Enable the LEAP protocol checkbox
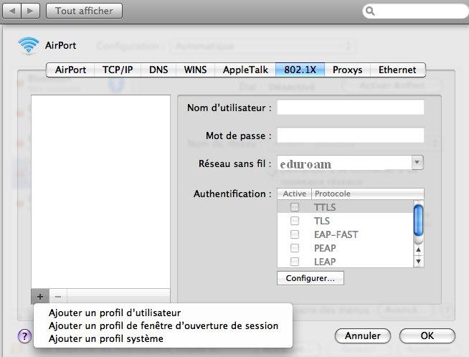 (295, 262)
